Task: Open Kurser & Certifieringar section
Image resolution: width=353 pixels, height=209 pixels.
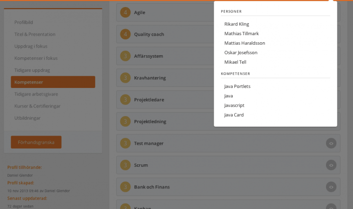Action: tap(37, 106)
